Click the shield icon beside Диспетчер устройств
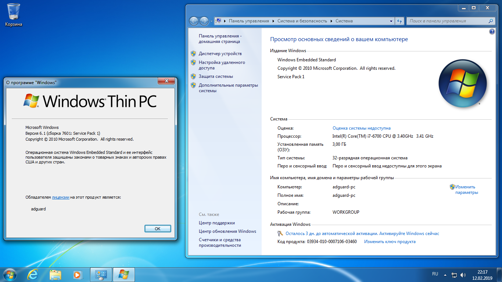Screen dimensions: 502x282 pos(193,54)
